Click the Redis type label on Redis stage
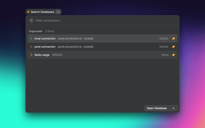205x128 pixels. (x=165, y=55)
